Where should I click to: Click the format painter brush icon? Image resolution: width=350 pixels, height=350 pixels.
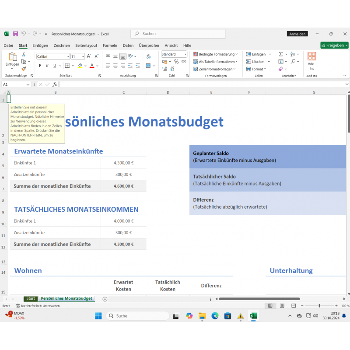point(24,69)
